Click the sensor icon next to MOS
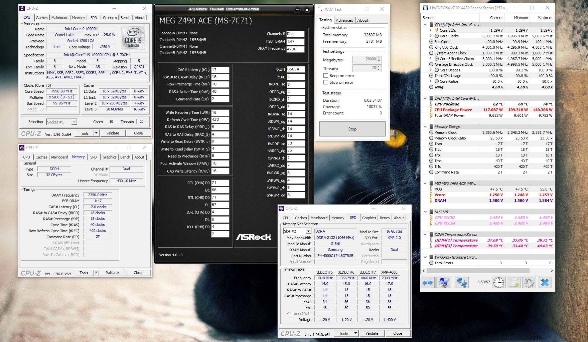 [431, 189]
